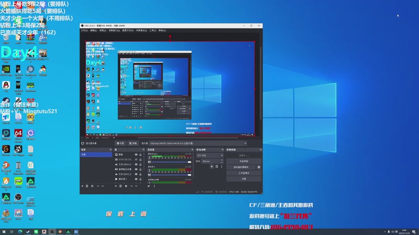This screenshot has height=235, width=419.
Task: Increase transition duration with up arrow
Action: pyautogui.click(x=222, y=160)
